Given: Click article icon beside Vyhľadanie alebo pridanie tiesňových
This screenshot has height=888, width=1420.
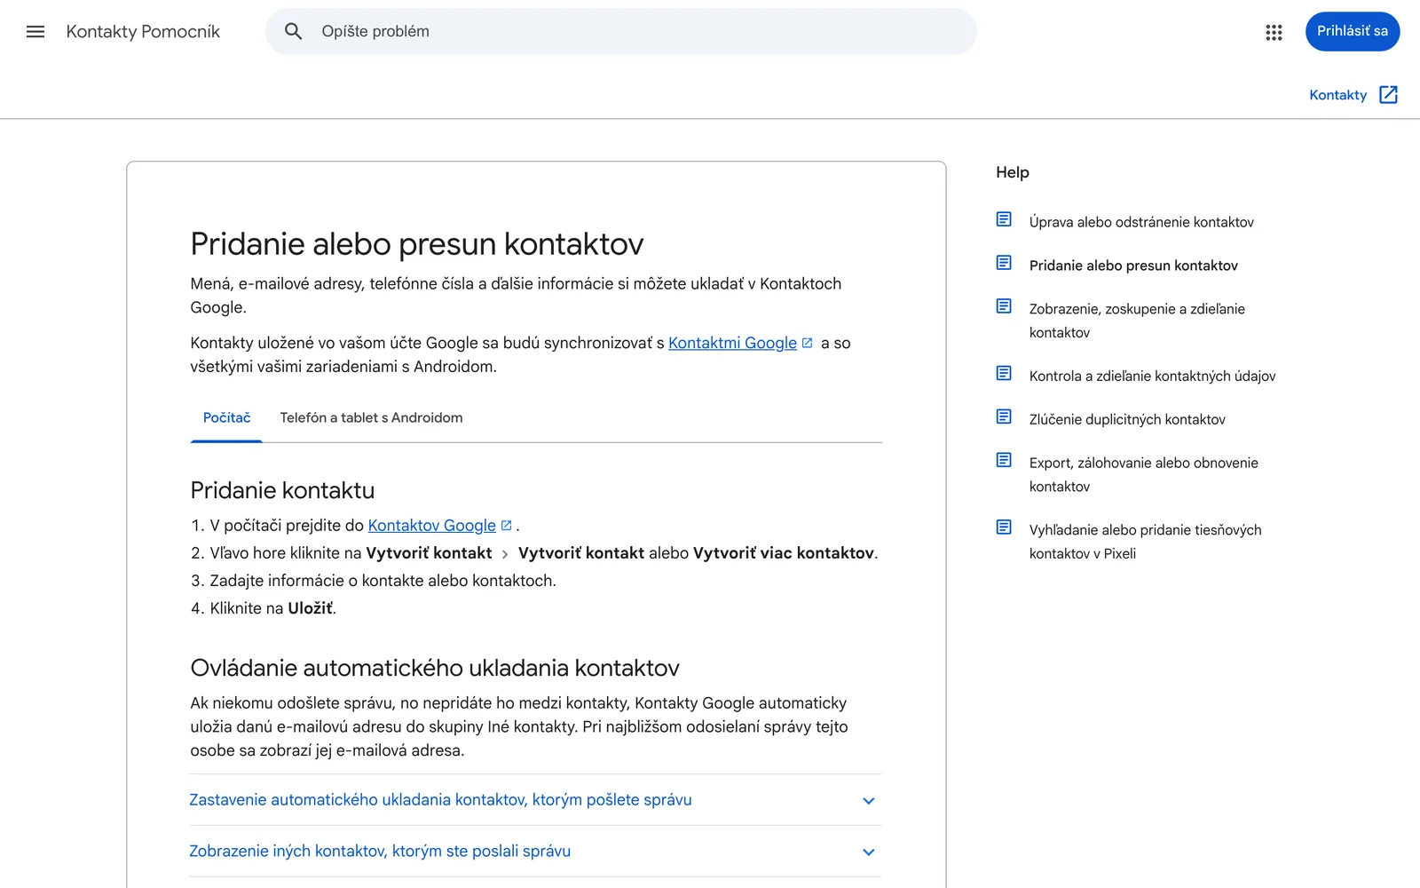Looking at the screenshot, I should point(1004,527).
